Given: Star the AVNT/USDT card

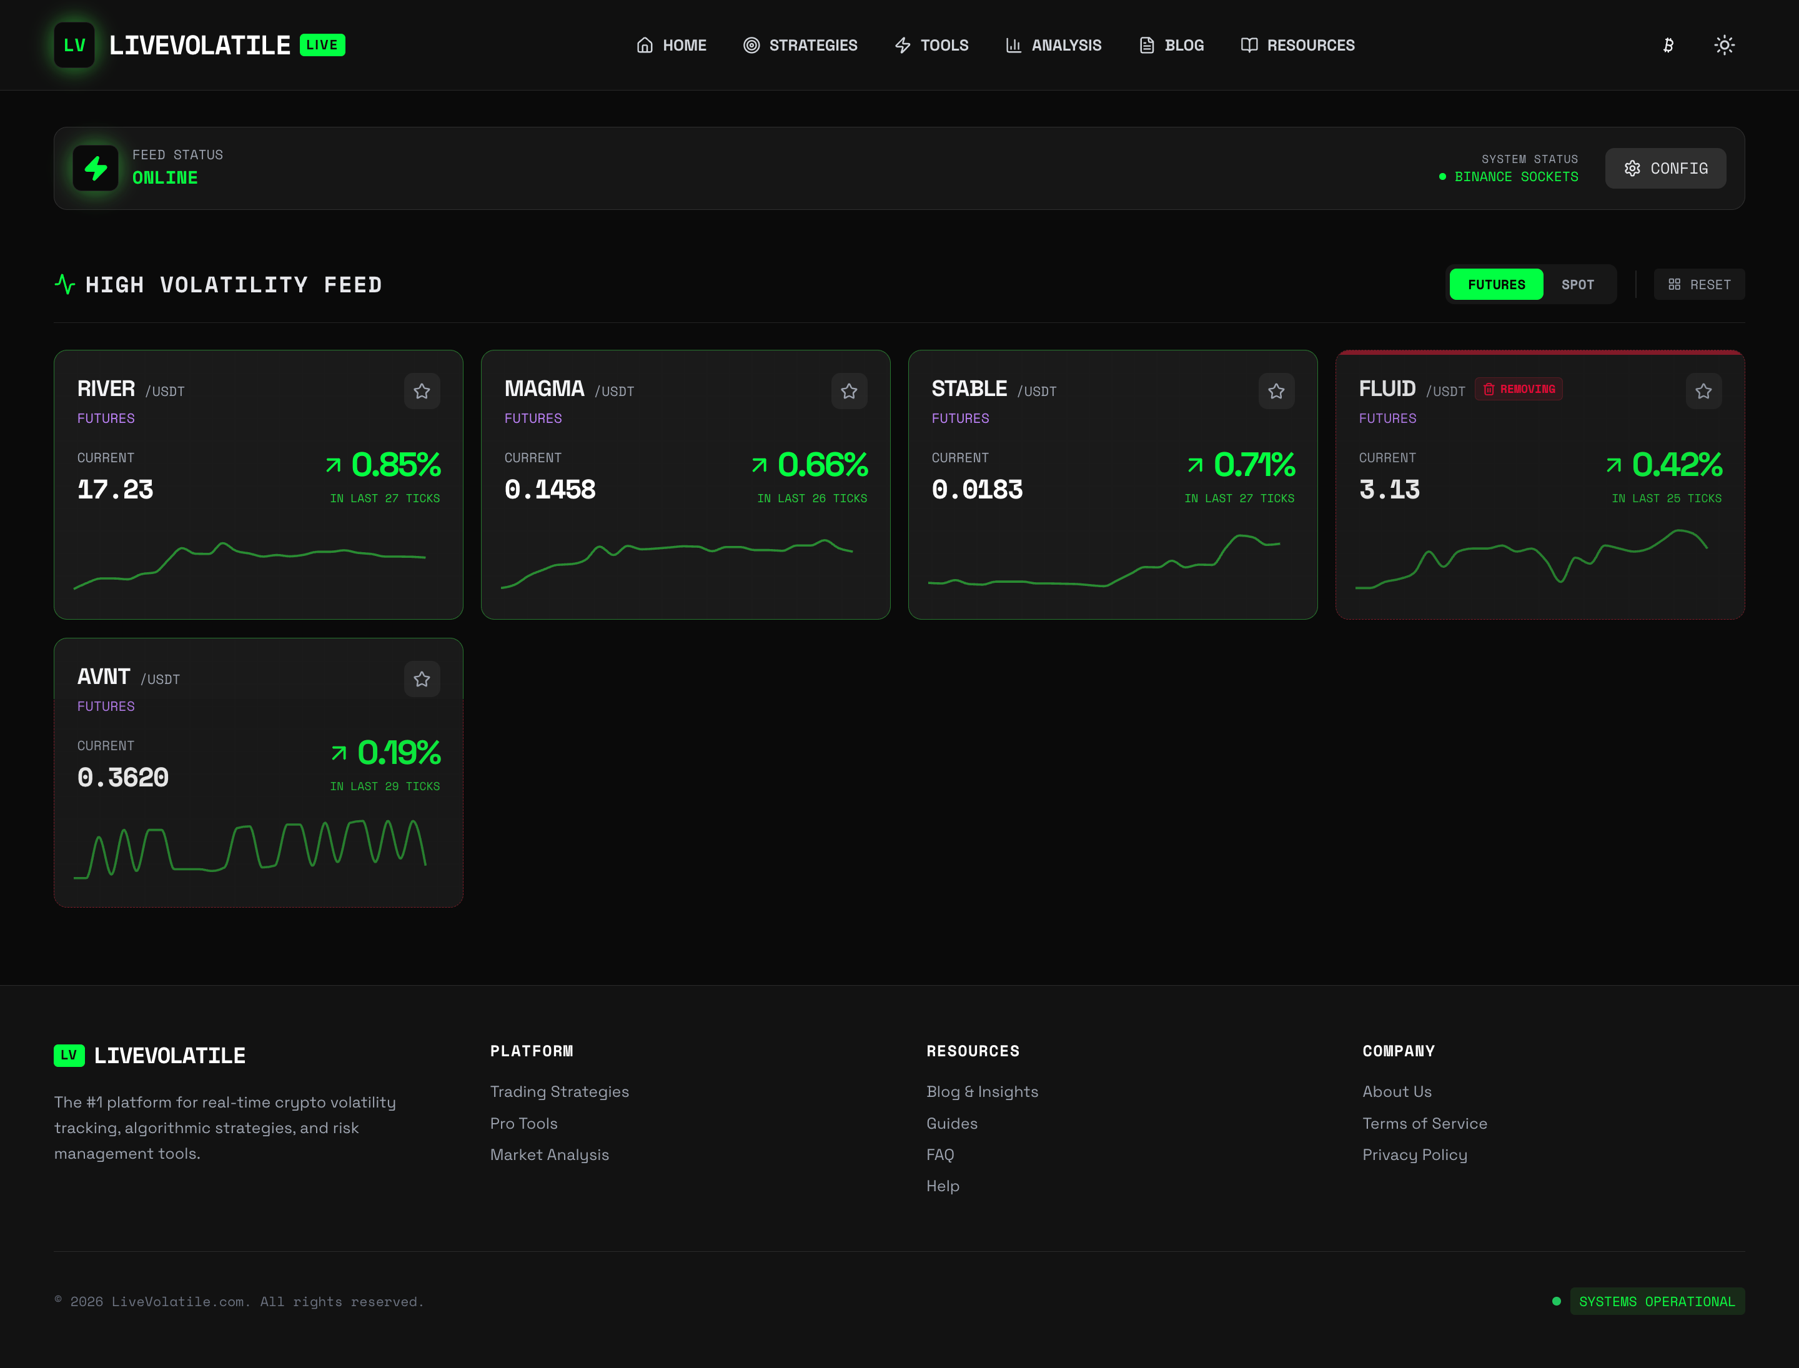Looking at the screenshot, I should pos(422,679).
